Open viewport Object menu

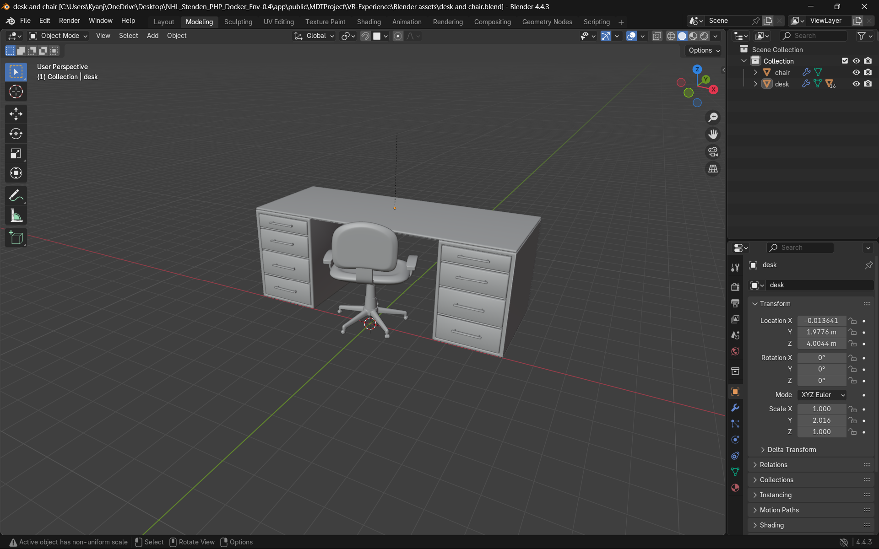click(177, 36)
